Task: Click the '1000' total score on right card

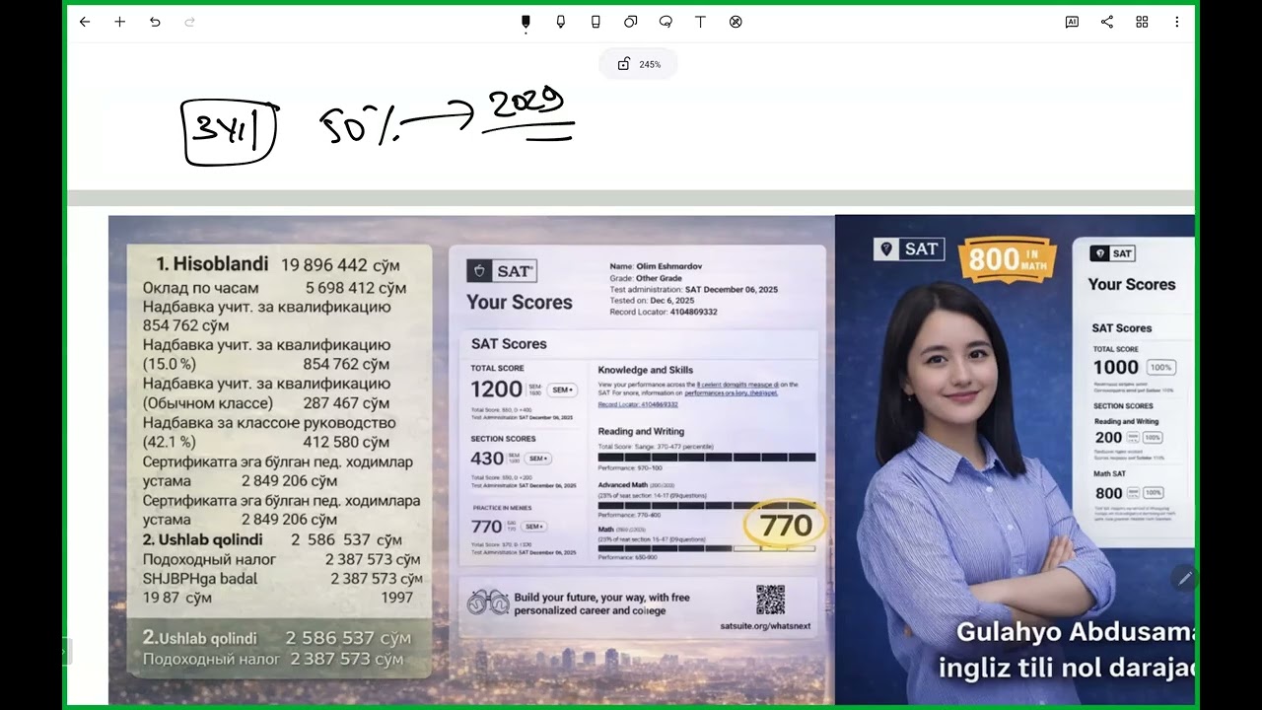Action: pyautogui.click(x=1115, y=367)
